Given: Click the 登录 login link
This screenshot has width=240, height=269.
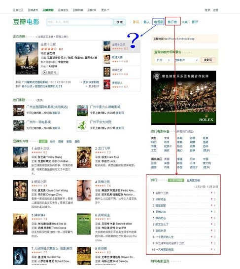Looking at the screenshot, I should point(207,10).
